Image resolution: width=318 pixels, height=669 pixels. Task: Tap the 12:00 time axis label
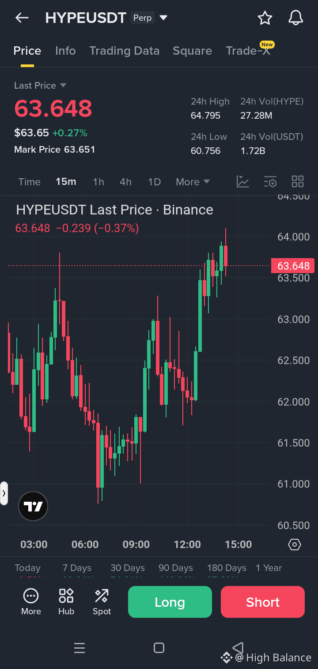(x=187, y=544)
